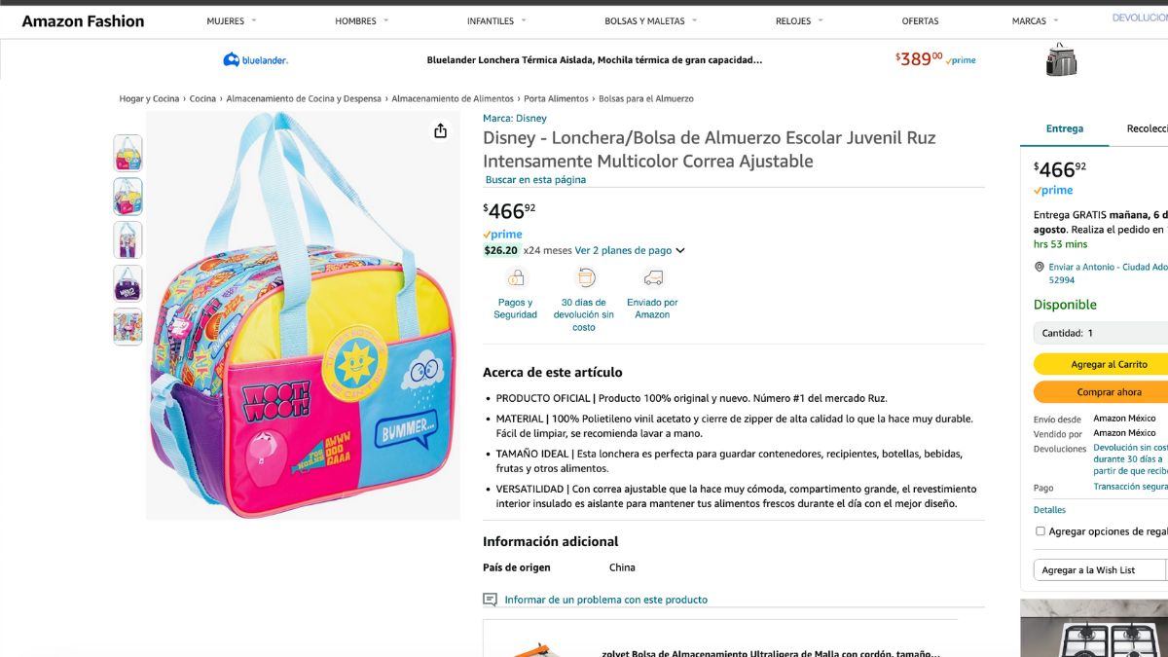Click the Pagos y Seguridad icon
Screen dimensions: 1168x657
[x=515, y=278]
